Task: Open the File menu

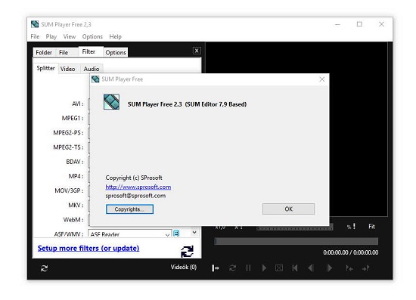Action: click(35, 36)
